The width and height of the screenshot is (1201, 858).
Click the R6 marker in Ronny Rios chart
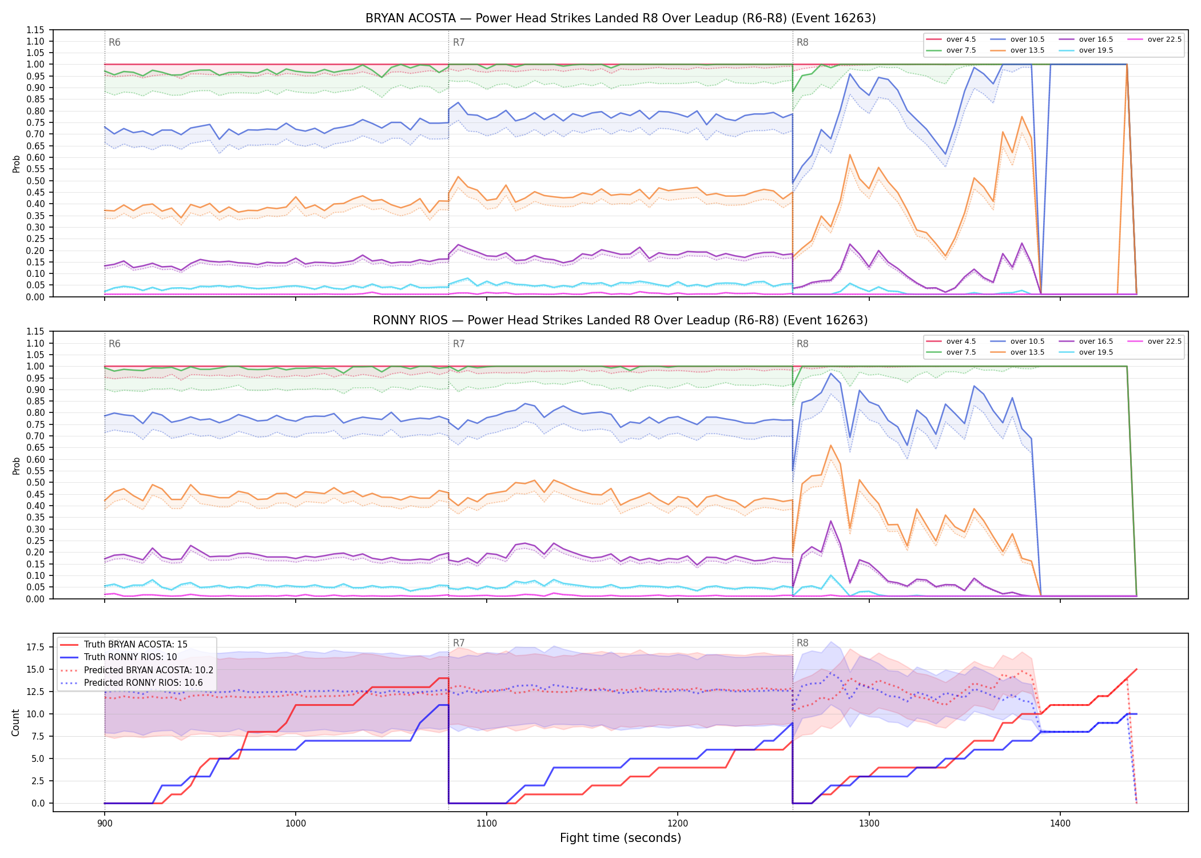click(114, 344)
